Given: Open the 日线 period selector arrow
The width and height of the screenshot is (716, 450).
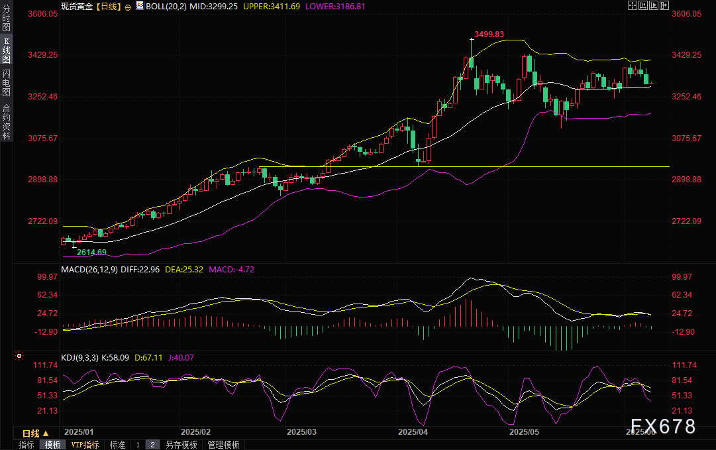Looking at the screenshot, I should pyautogui.click(x=46, y=433).
